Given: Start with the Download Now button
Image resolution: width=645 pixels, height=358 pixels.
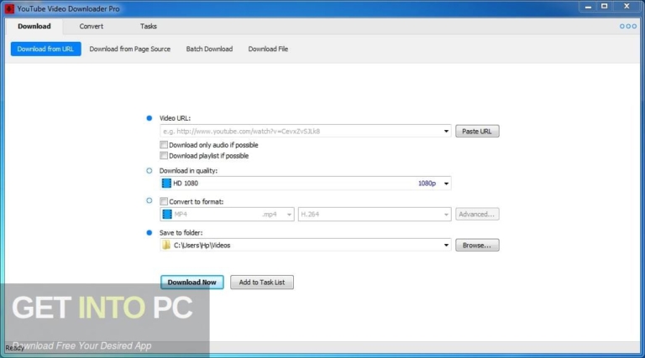Looking at the screenshot, I should [x=192, y=283].
